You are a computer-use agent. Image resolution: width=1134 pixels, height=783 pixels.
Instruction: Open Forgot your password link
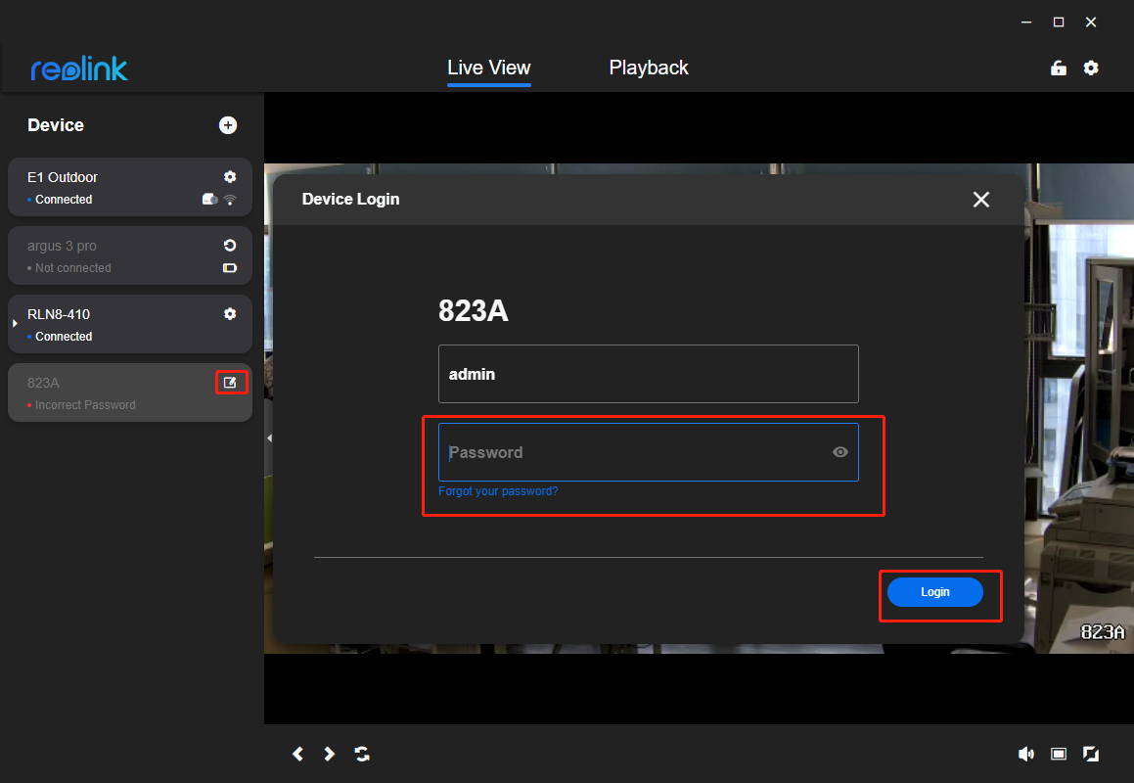(498, 491)
